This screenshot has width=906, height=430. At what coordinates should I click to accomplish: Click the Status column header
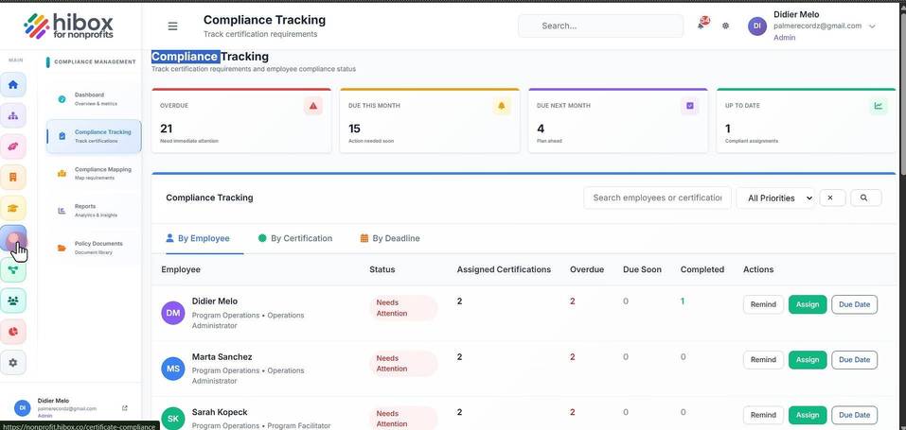[382, 269]
